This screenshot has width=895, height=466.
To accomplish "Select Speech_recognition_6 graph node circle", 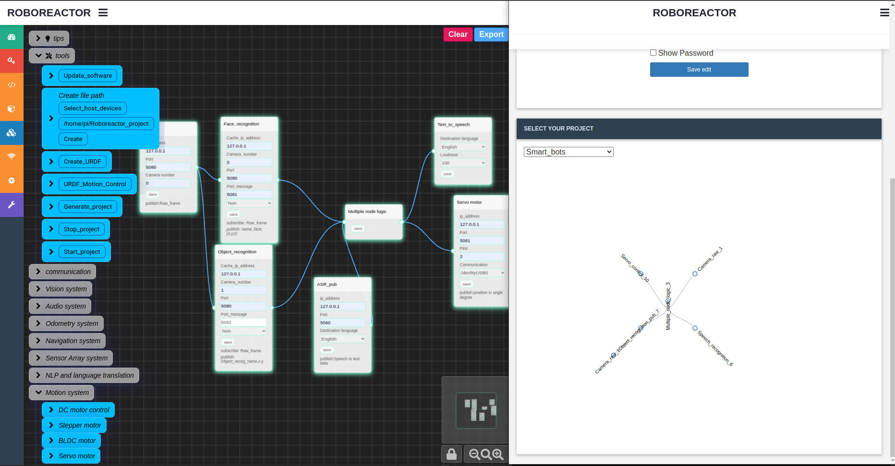I will coord(695,328).
